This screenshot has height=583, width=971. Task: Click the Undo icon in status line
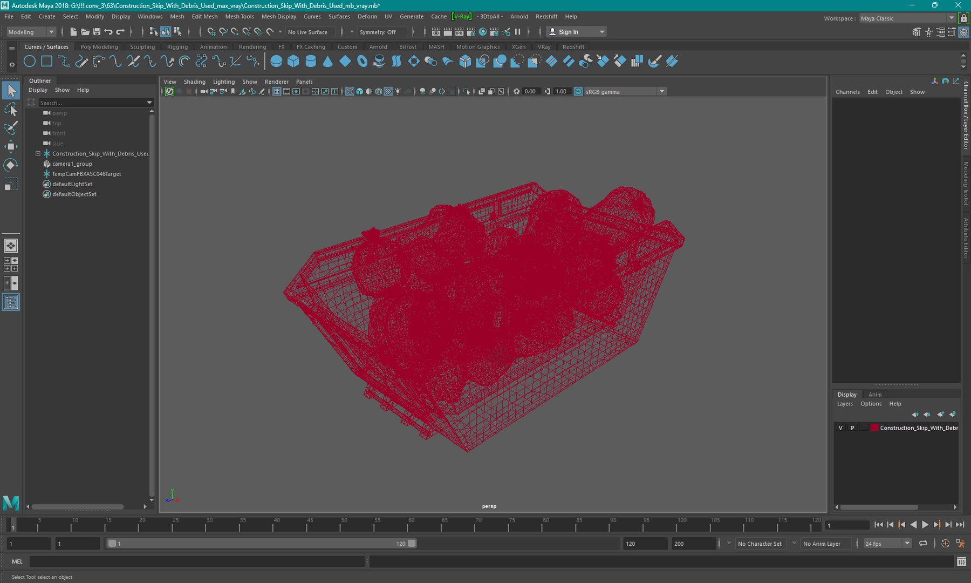click(x=108, y=32)
